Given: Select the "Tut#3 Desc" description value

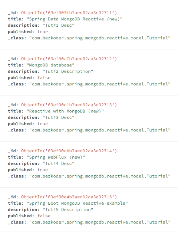Looking at the screenshot, I should click(x=58, y=117).
